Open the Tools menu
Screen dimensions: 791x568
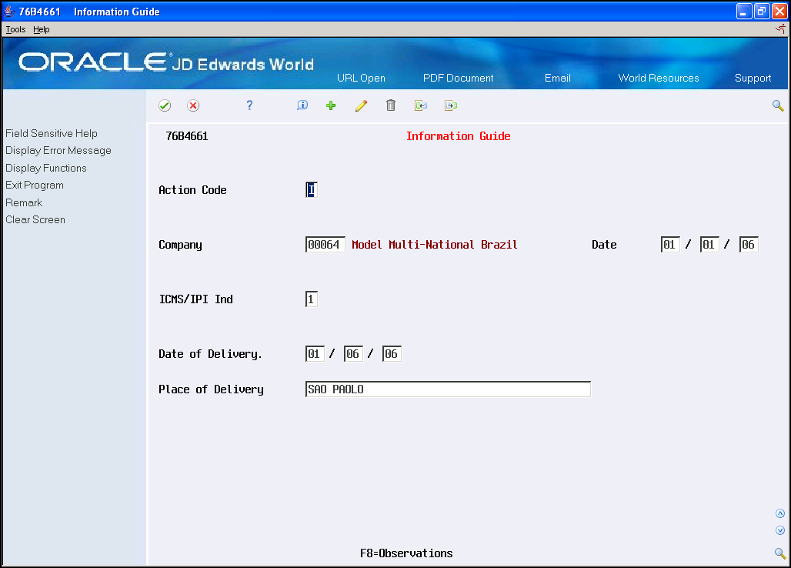(x=15, y=29)
